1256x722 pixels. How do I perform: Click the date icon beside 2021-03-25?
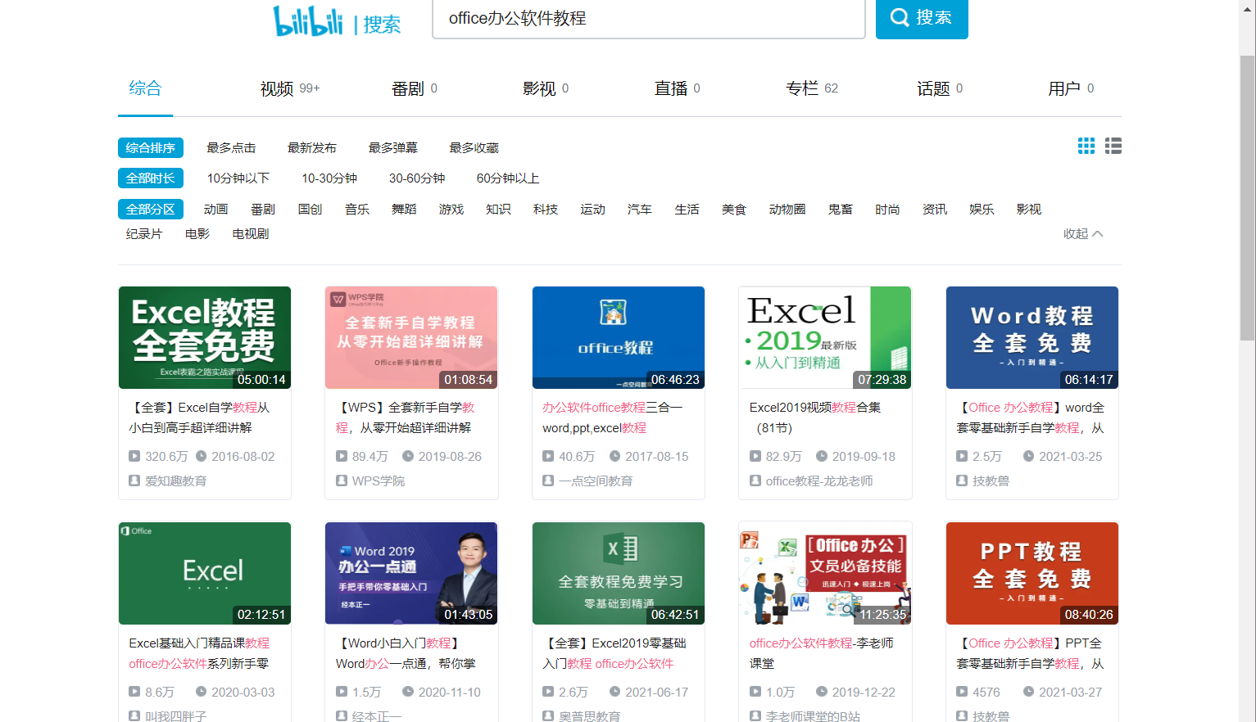(x=1030, y=456)
